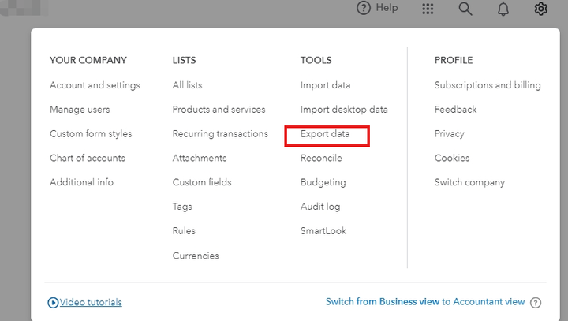568x321 pixels.
Task: Open Chart of accounts
Action: point(87,158)
